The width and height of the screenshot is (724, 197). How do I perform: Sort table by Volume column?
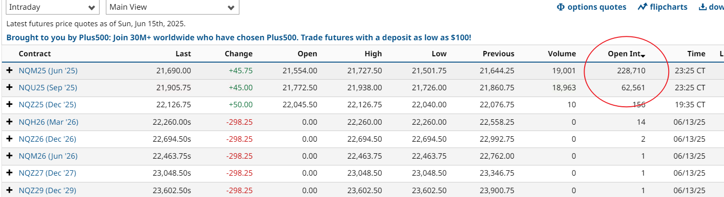[x=561, y=54]
